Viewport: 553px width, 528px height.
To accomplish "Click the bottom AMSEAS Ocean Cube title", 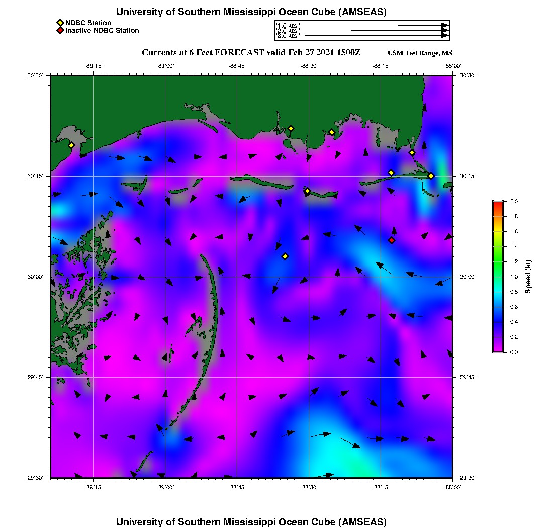I will pos(251,522).
